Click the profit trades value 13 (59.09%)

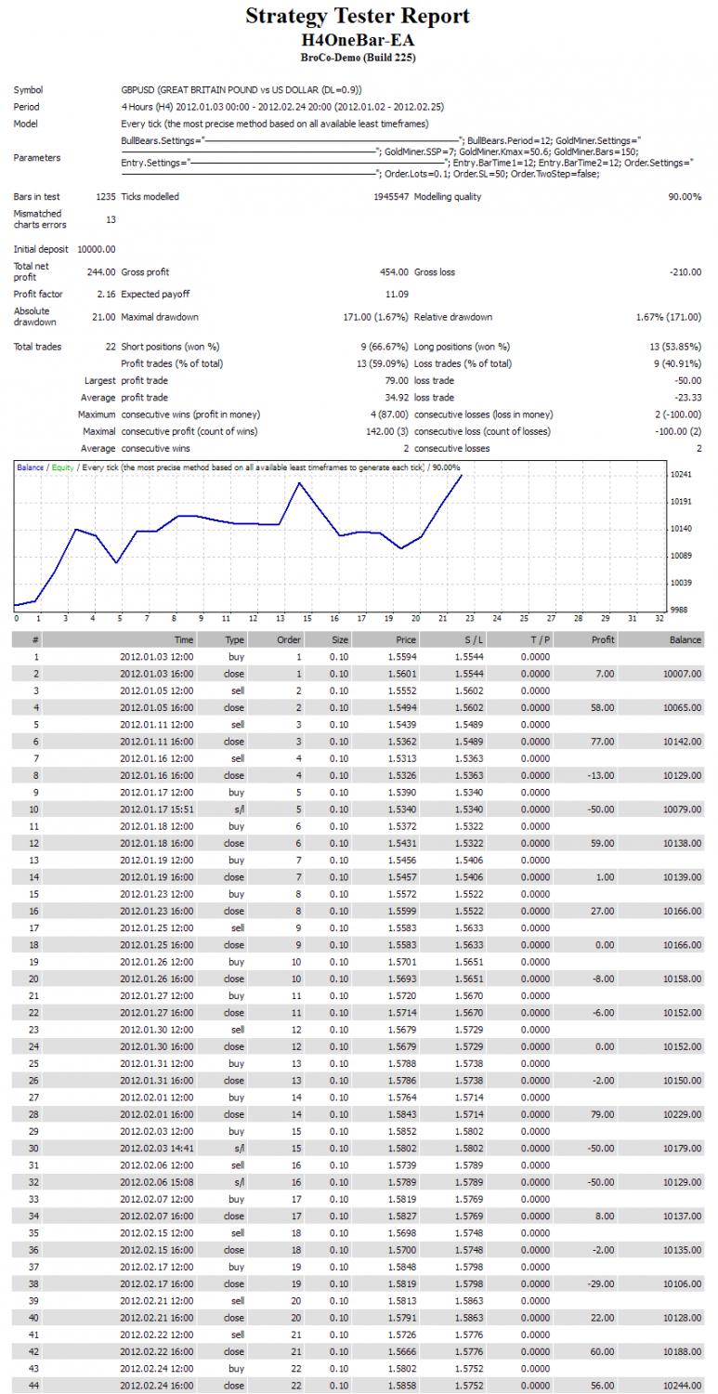(x=381, y=363)
